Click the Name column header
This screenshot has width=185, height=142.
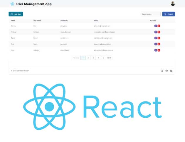pos(13,21)
